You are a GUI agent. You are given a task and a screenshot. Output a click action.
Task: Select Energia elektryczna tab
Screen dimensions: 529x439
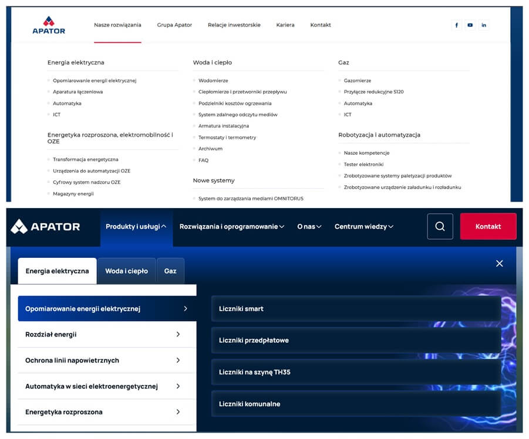[x=58, y=271]
